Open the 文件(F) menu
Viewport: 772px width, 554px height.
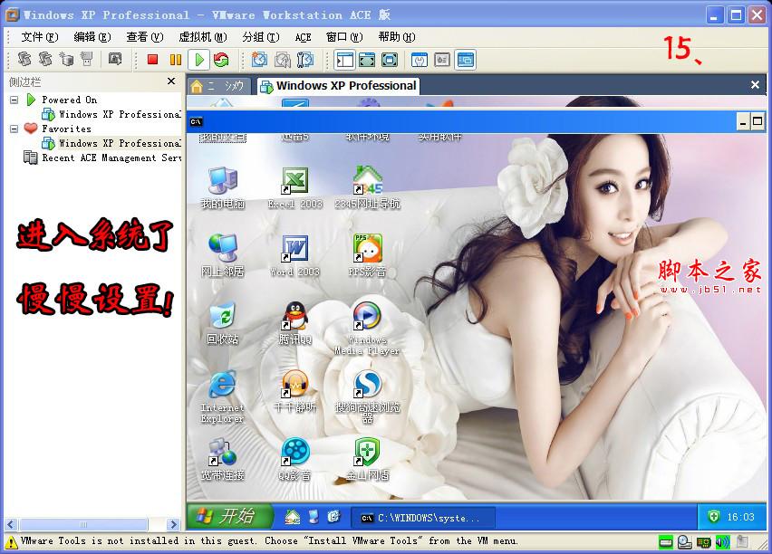39,37
